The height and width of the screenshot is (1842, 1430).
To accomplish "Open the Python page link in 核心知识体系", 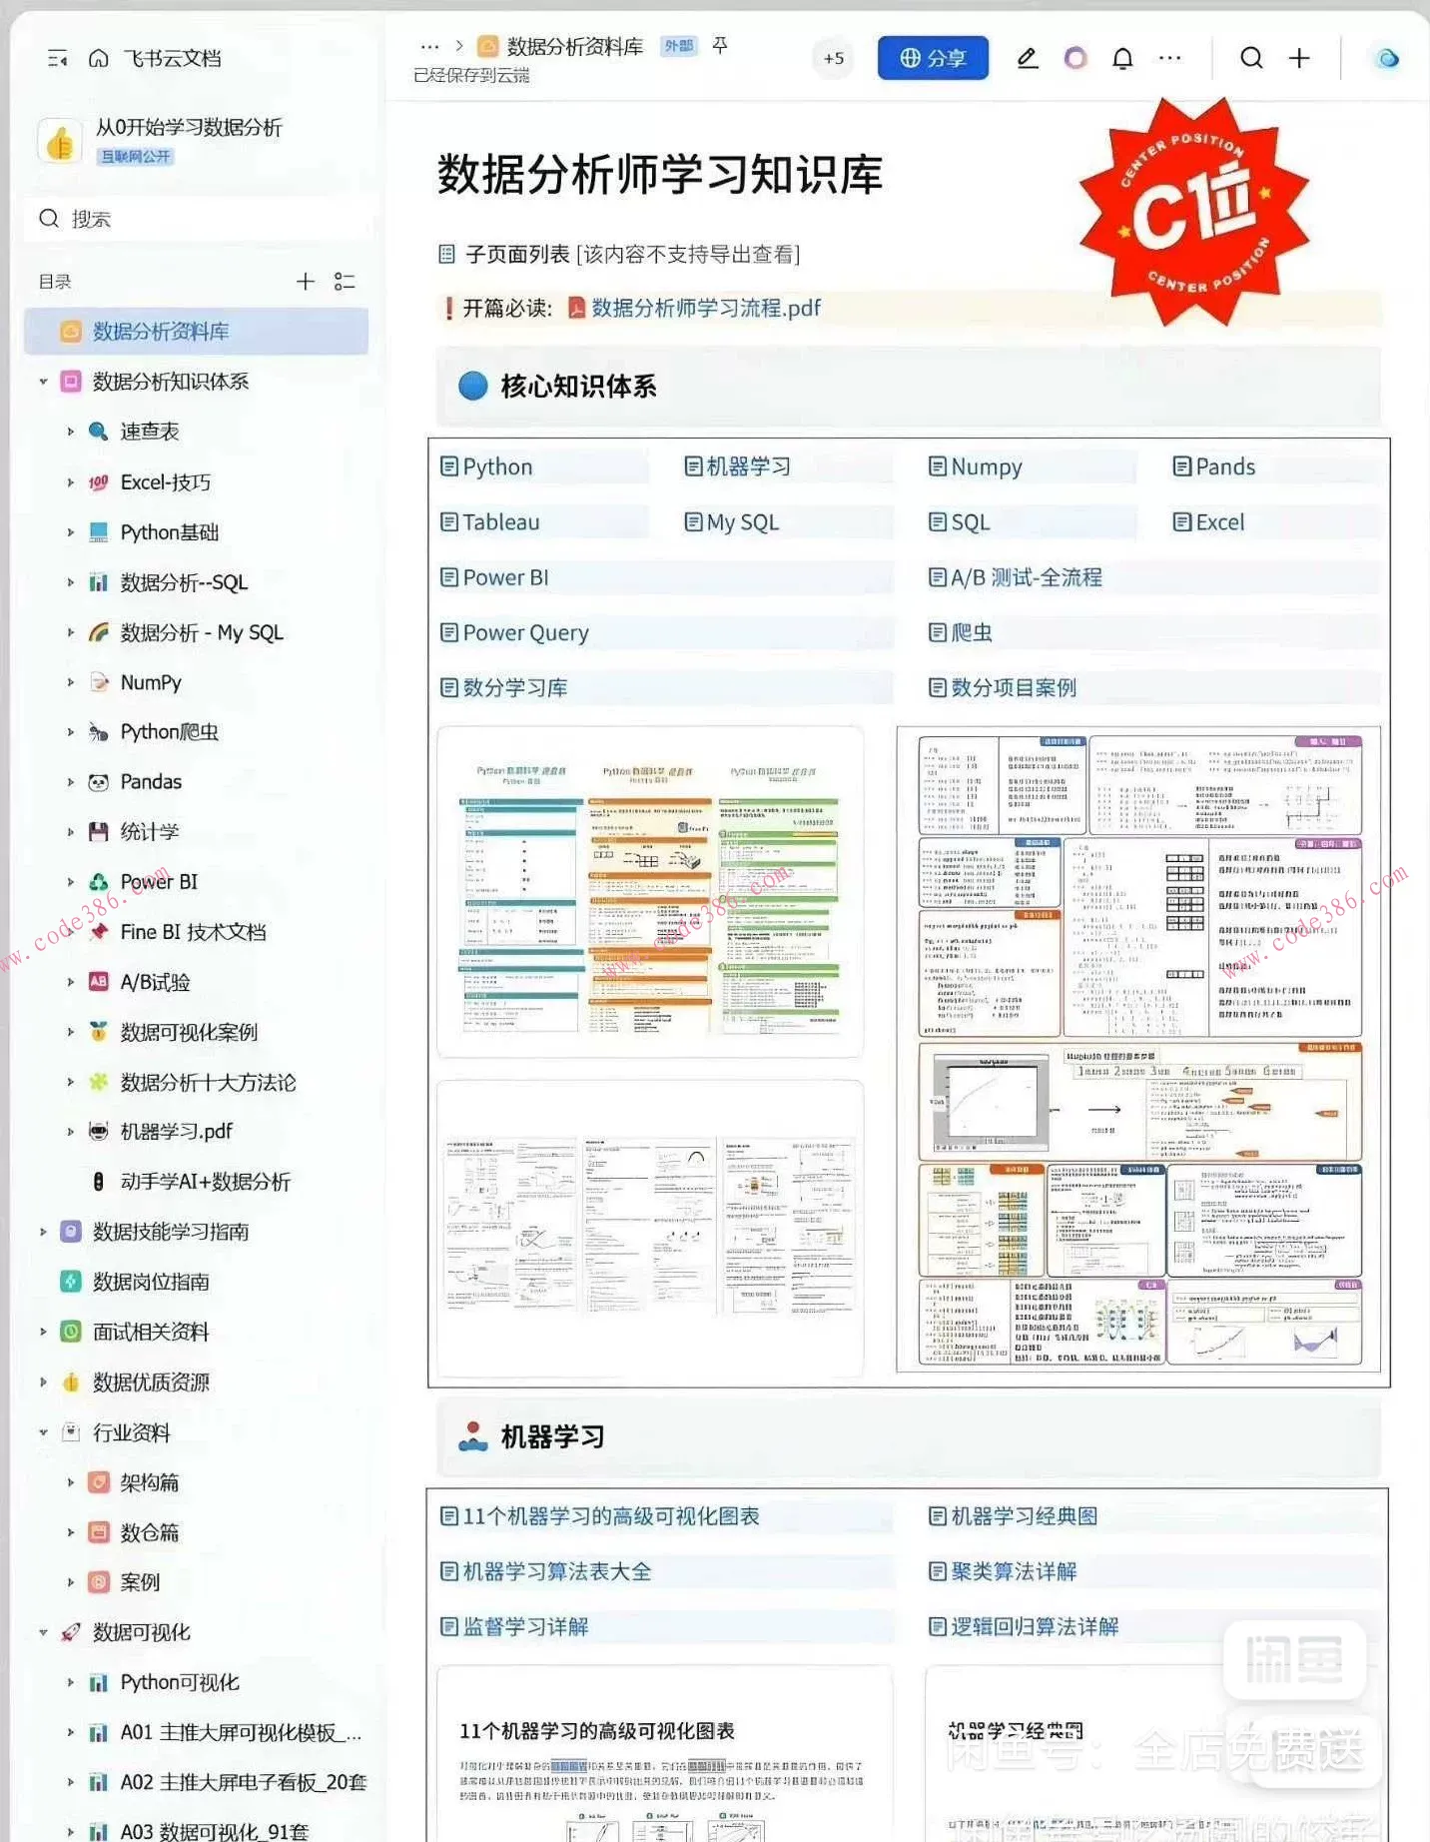I will (x=497, y=466).
